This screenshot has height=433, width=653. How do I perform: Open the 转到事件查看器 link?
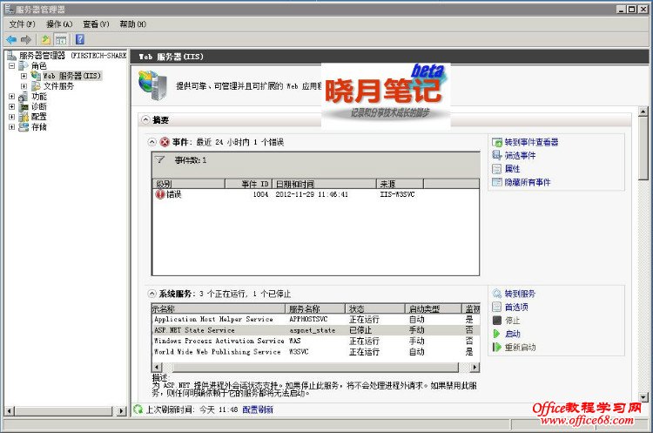531,142
